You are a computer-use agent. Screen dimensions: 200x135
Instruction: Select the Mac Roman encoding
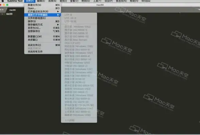click(79, 40)
